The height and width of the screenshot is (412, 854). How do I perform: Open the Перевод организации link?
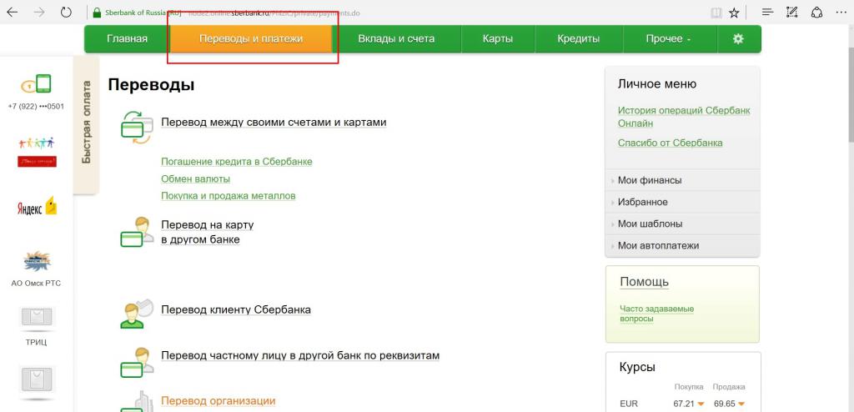[x=219, y=401]
